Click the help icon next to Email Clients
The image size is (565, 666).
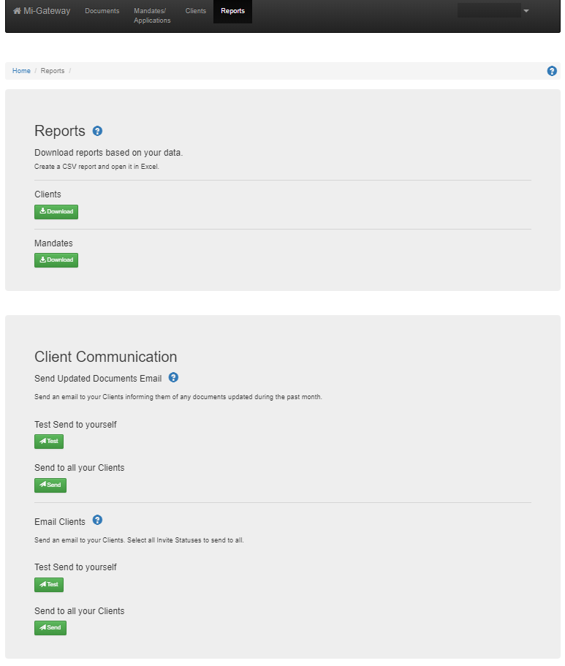[97, 521]
